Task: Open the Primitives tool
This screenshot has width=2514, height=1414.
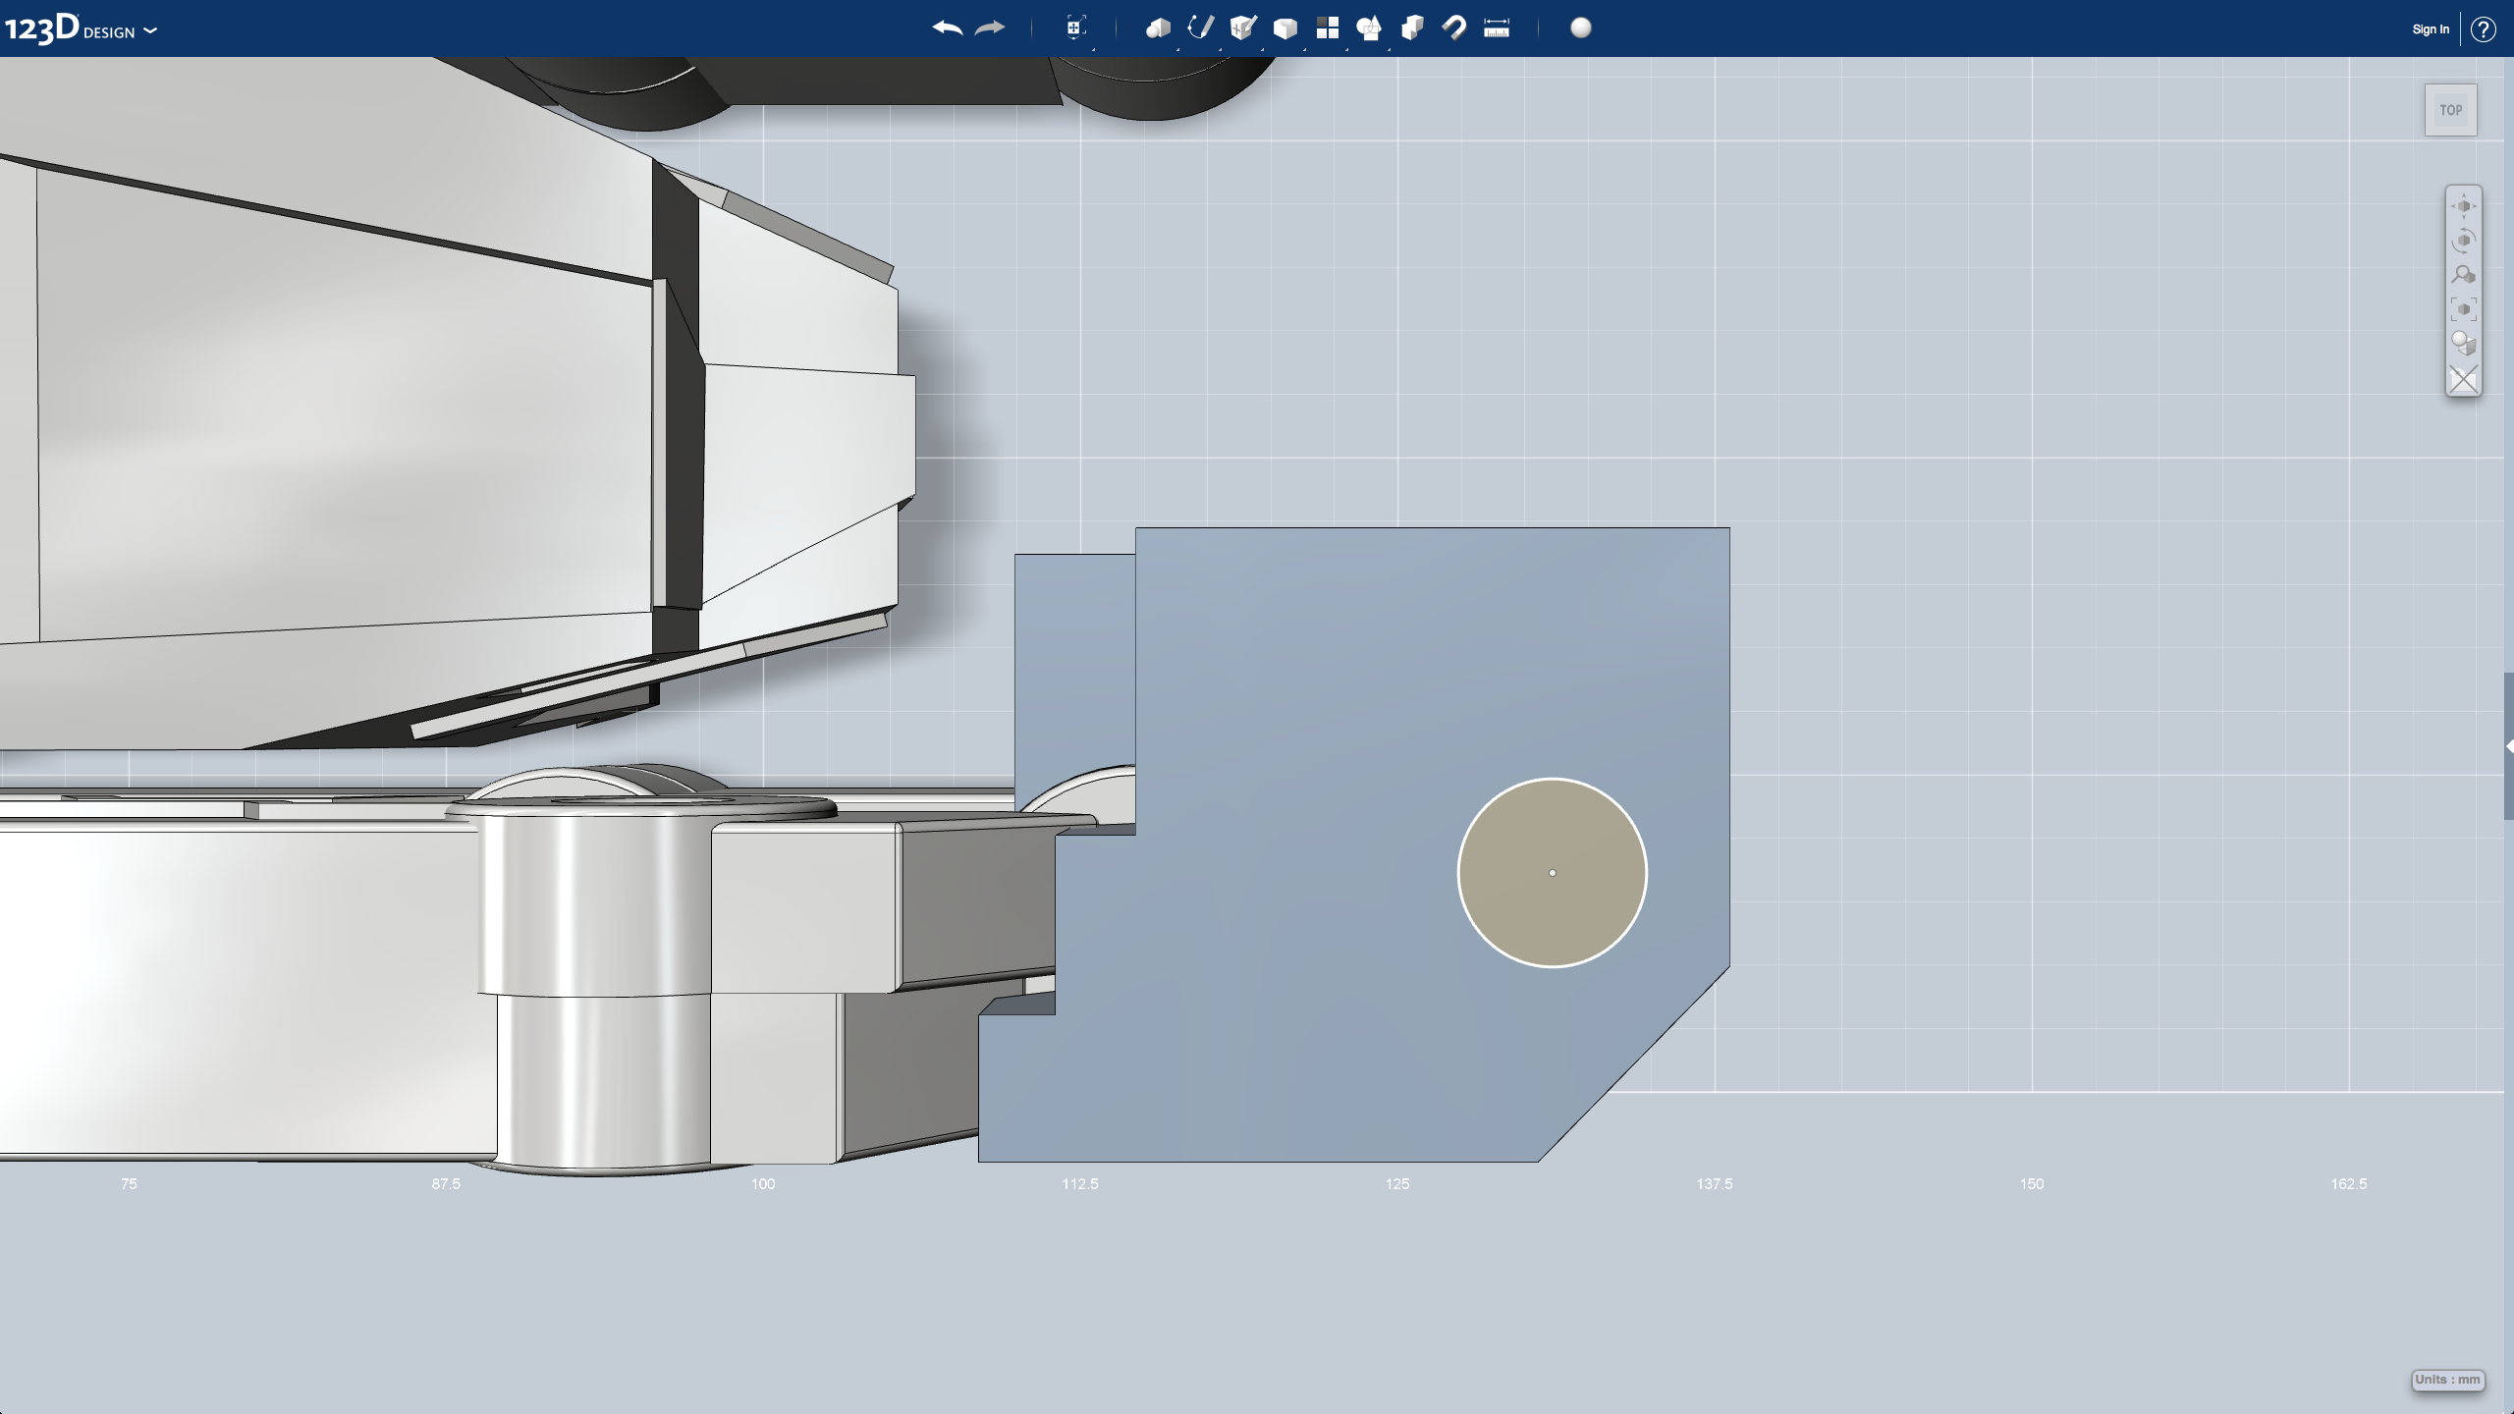Action: coord(1157,28)
